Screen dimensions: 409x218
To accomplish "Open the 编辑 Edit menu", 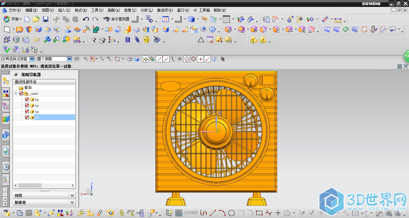I will point(31,10).
